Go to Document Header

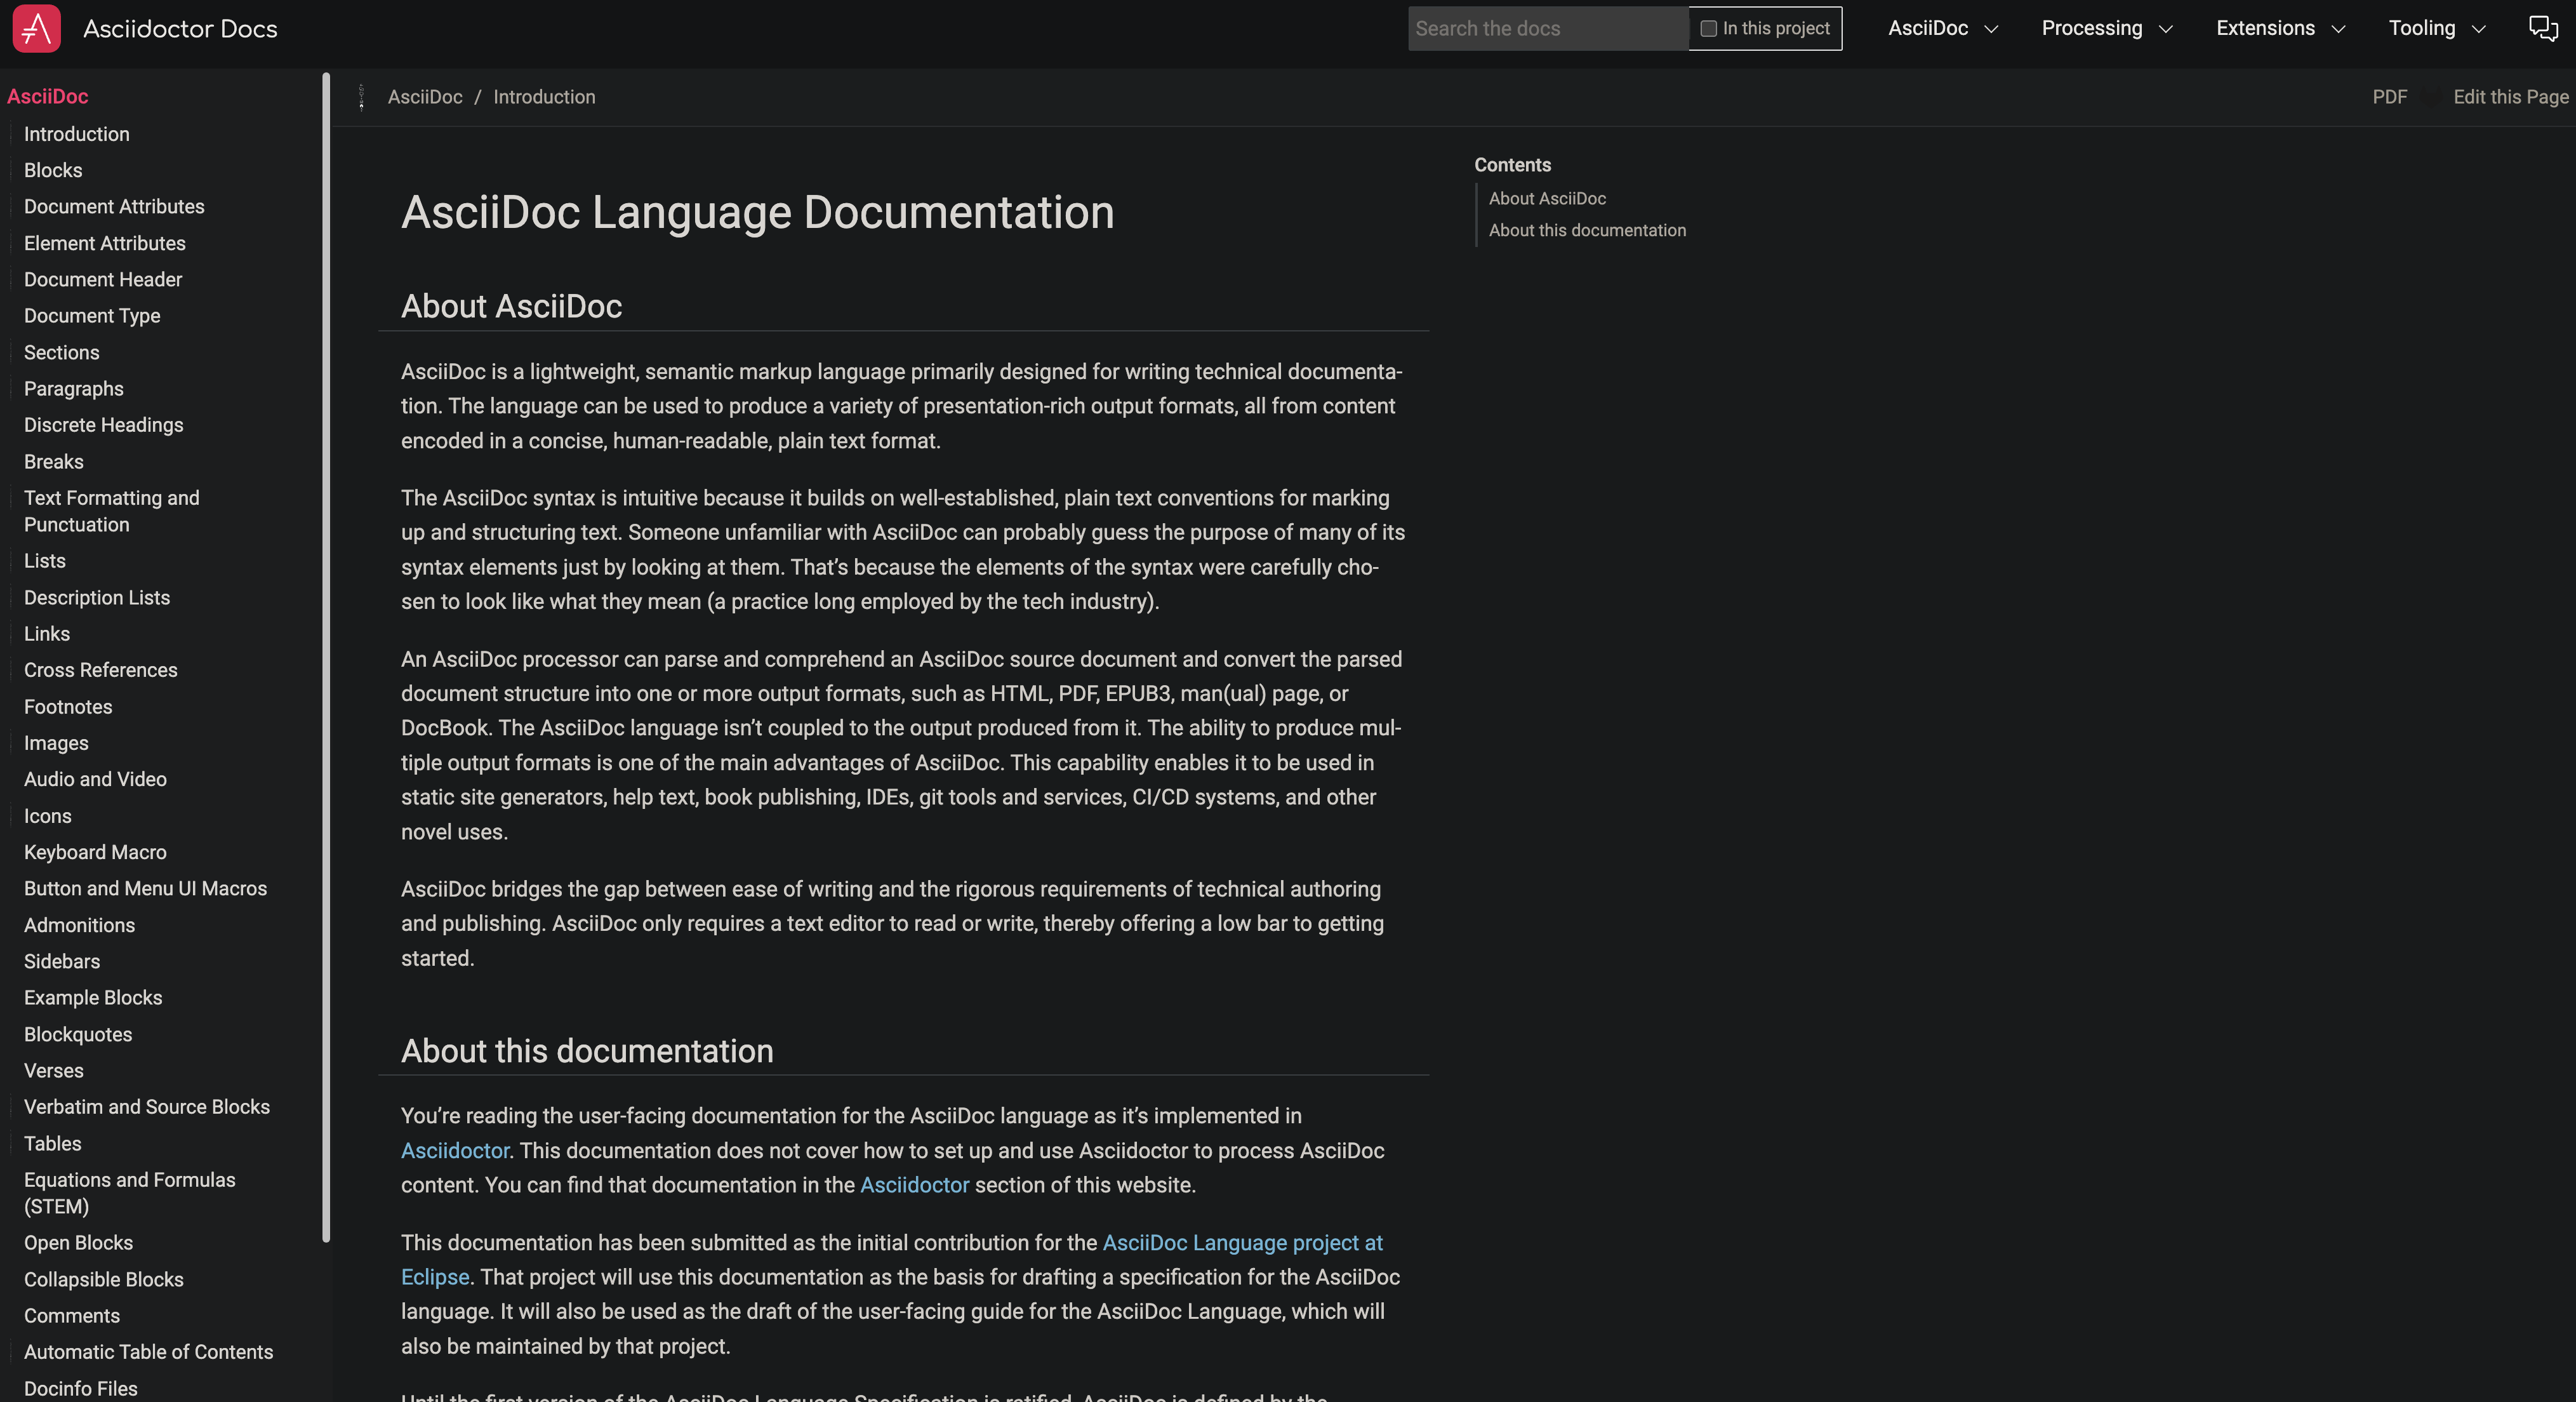103,279
